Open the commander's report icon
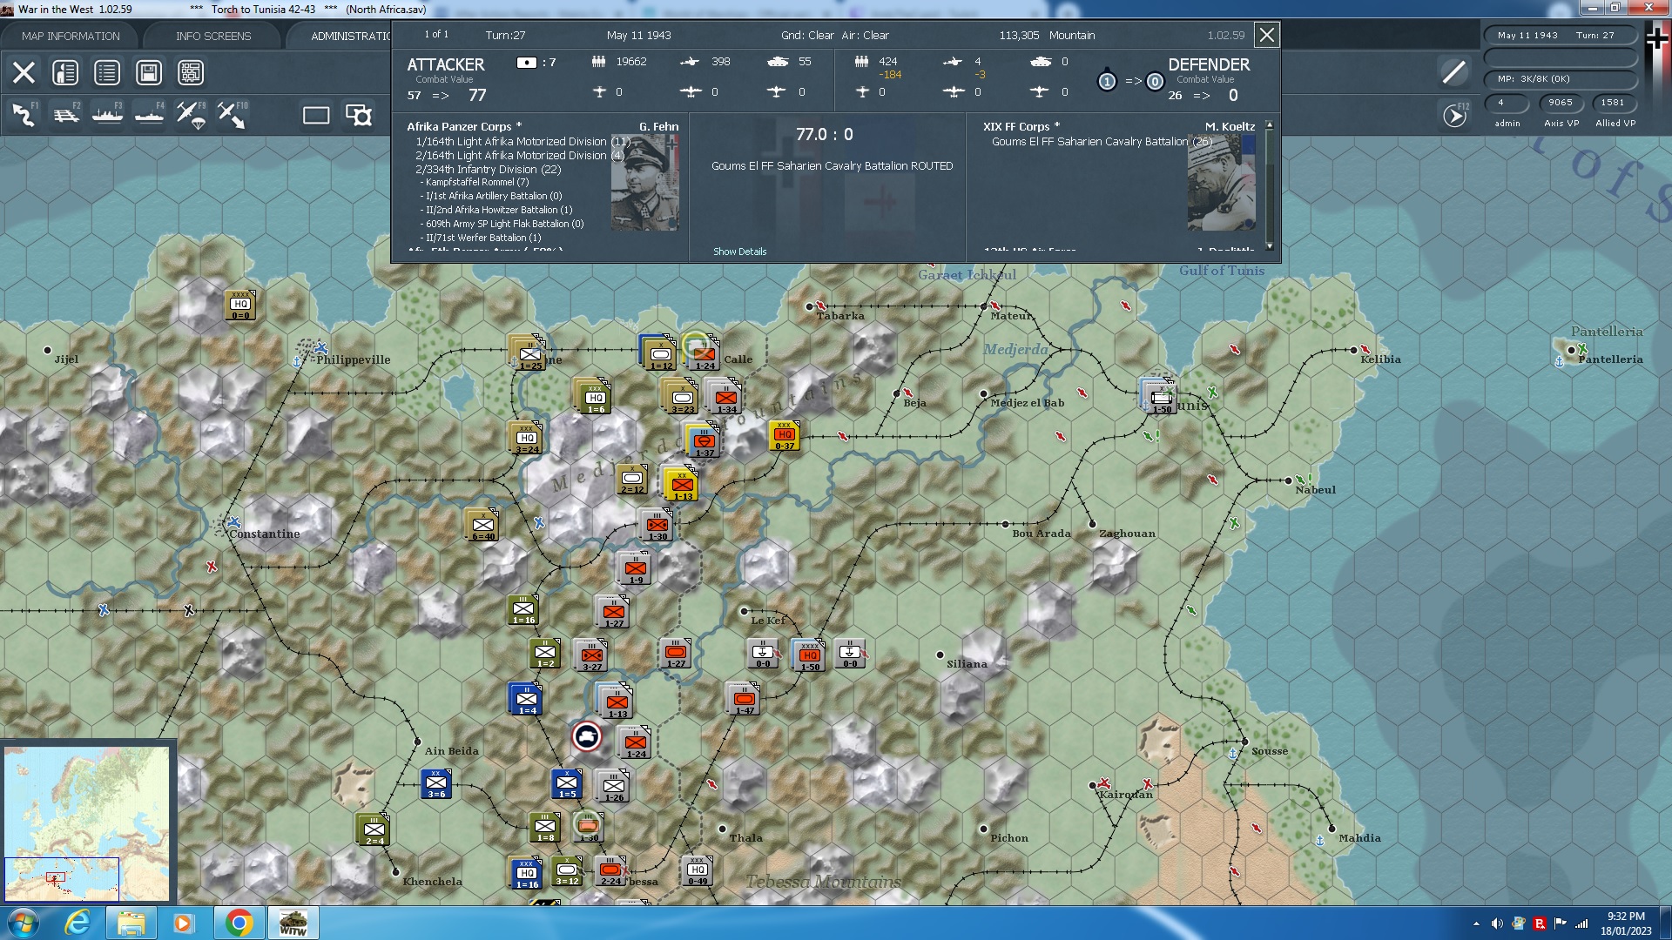Viewport: 1672px width, 940px height. 64,72
